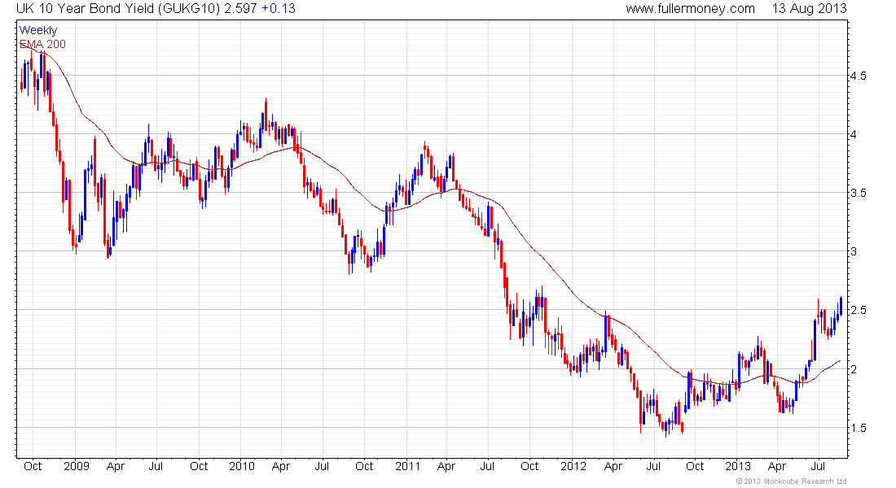
Task: Select the Weekly interval label
Action: click(x=38, y=30)
